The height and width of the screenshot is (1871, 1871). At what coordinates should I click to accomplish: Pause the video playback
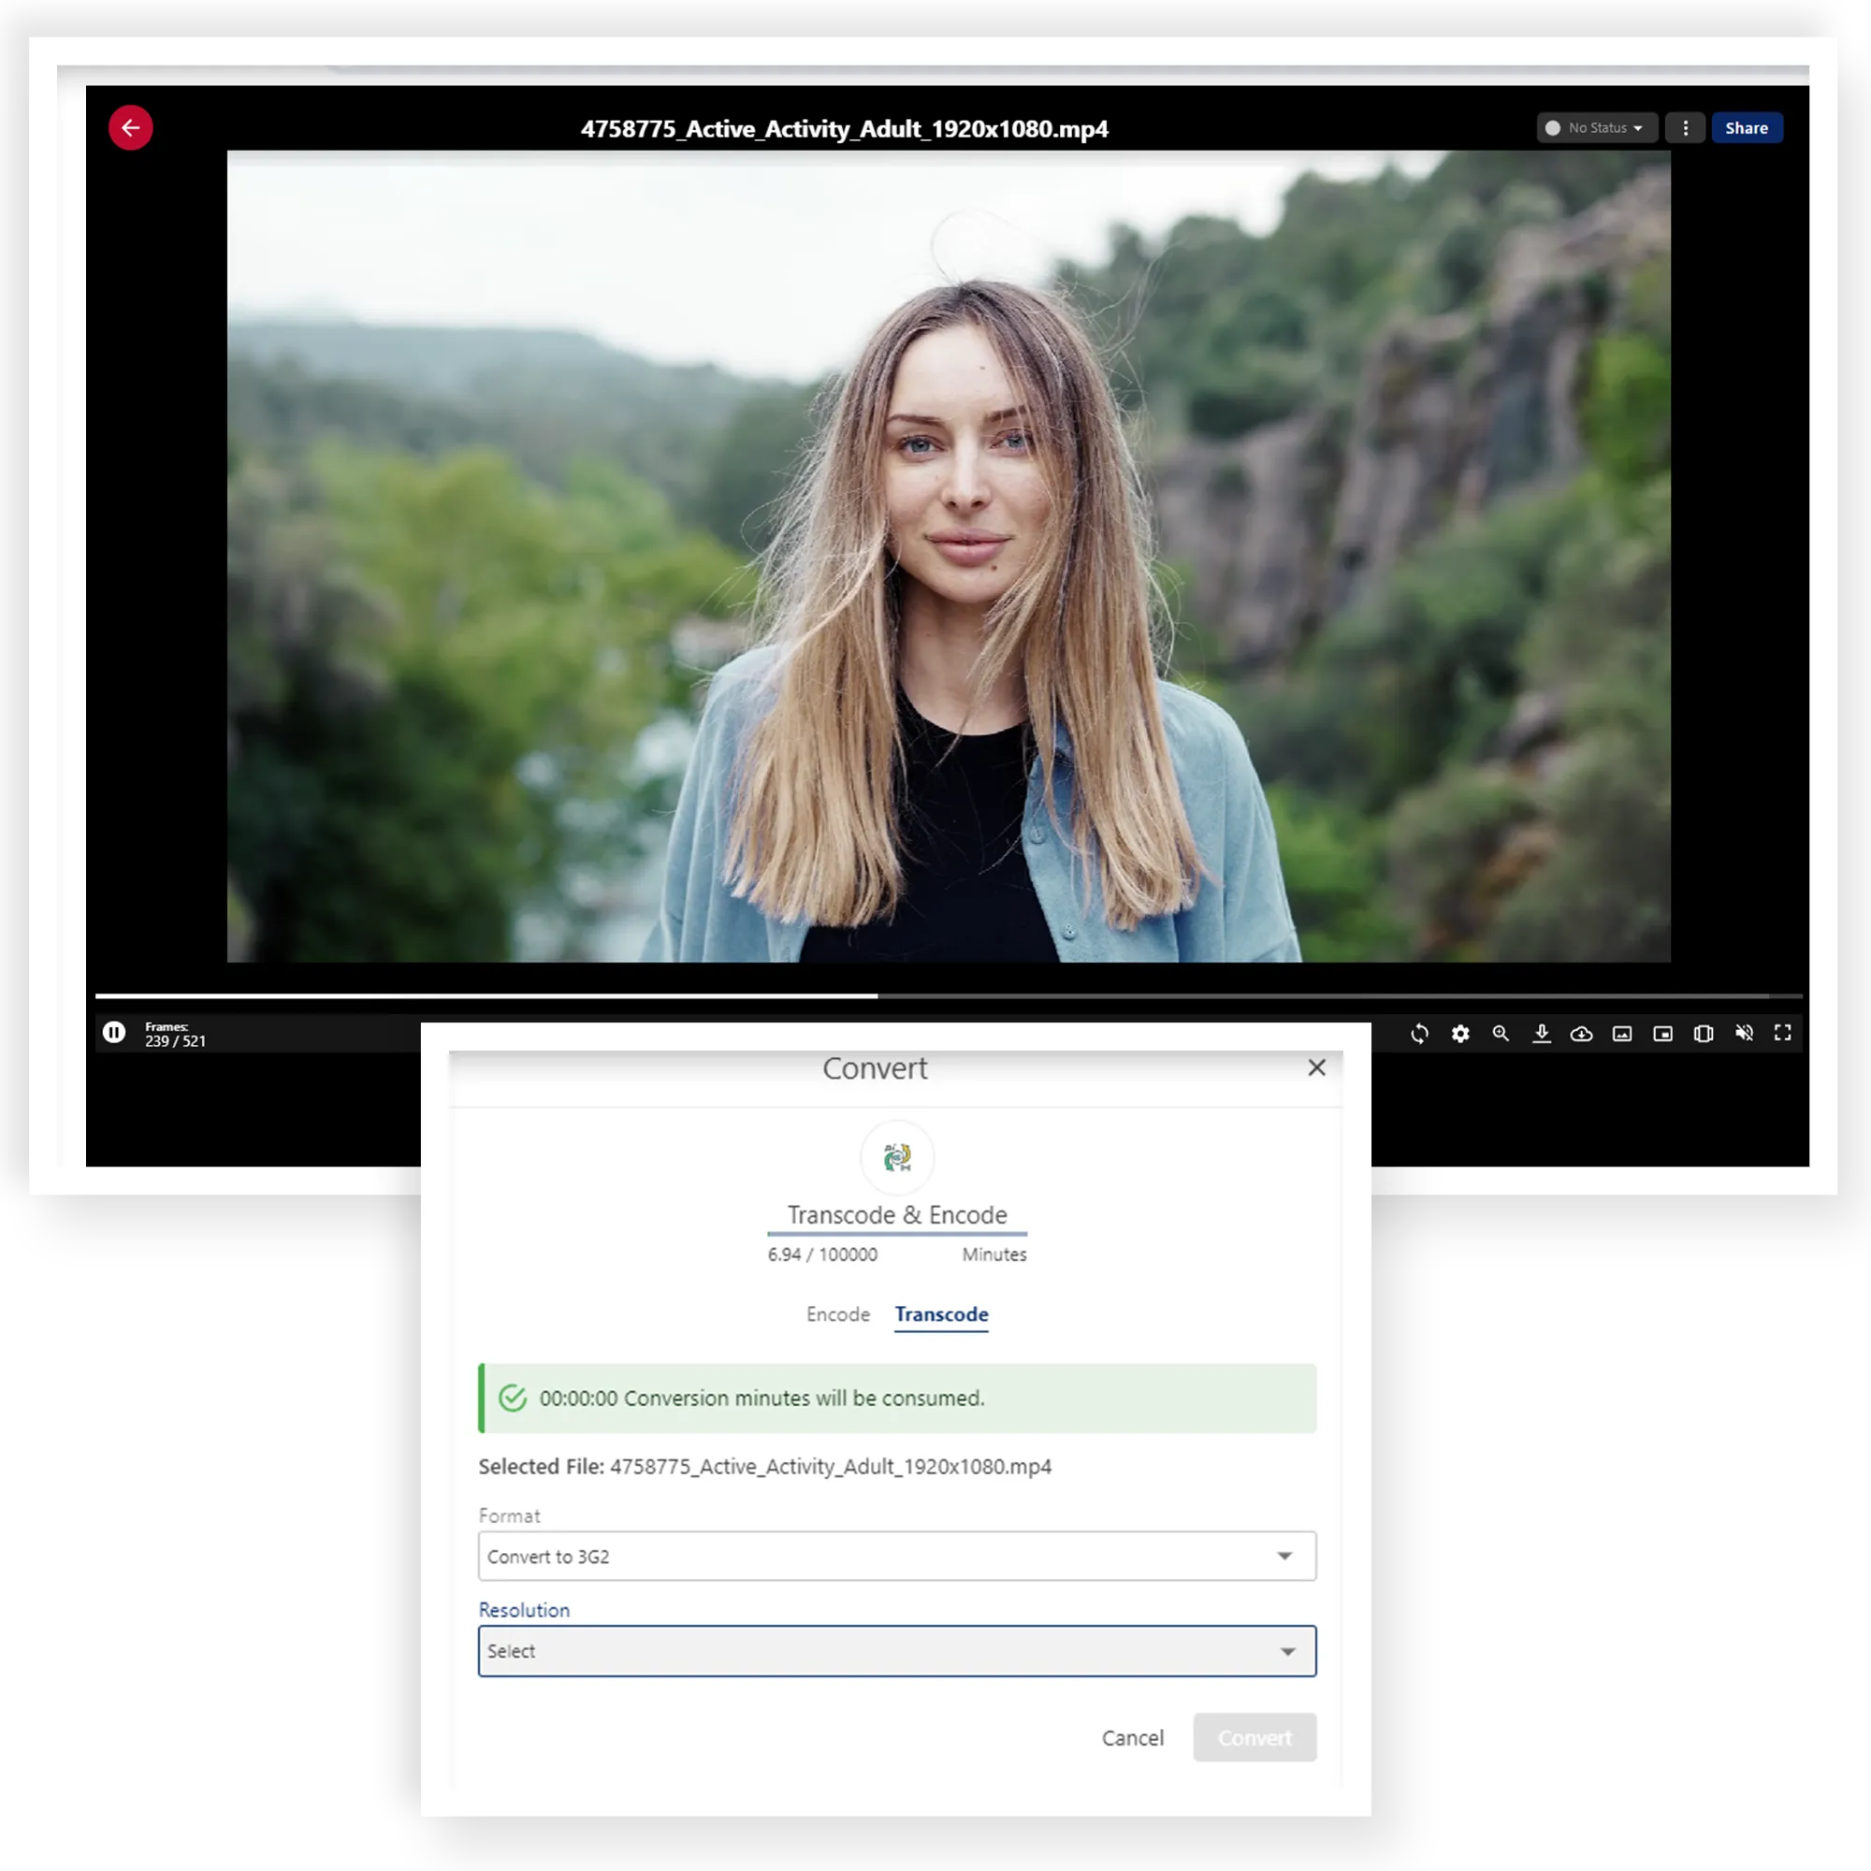(114, 1033)
